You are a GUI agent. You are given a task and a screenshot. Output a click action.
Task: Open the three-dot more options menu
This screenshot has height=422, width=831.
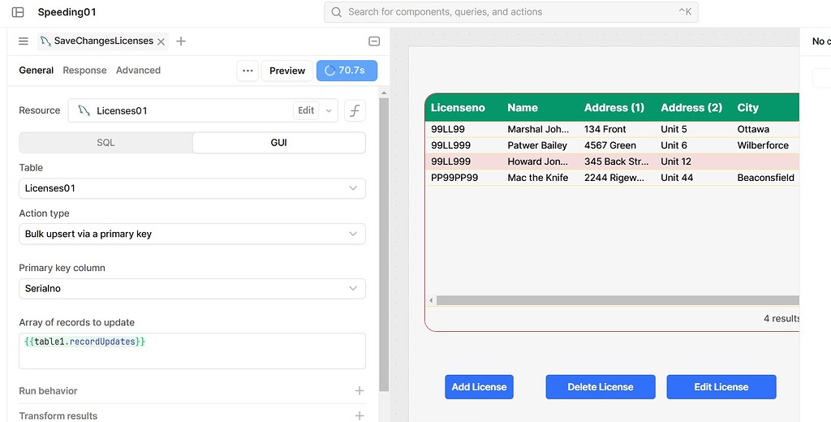pyautogui.click(x=248, y=71)
